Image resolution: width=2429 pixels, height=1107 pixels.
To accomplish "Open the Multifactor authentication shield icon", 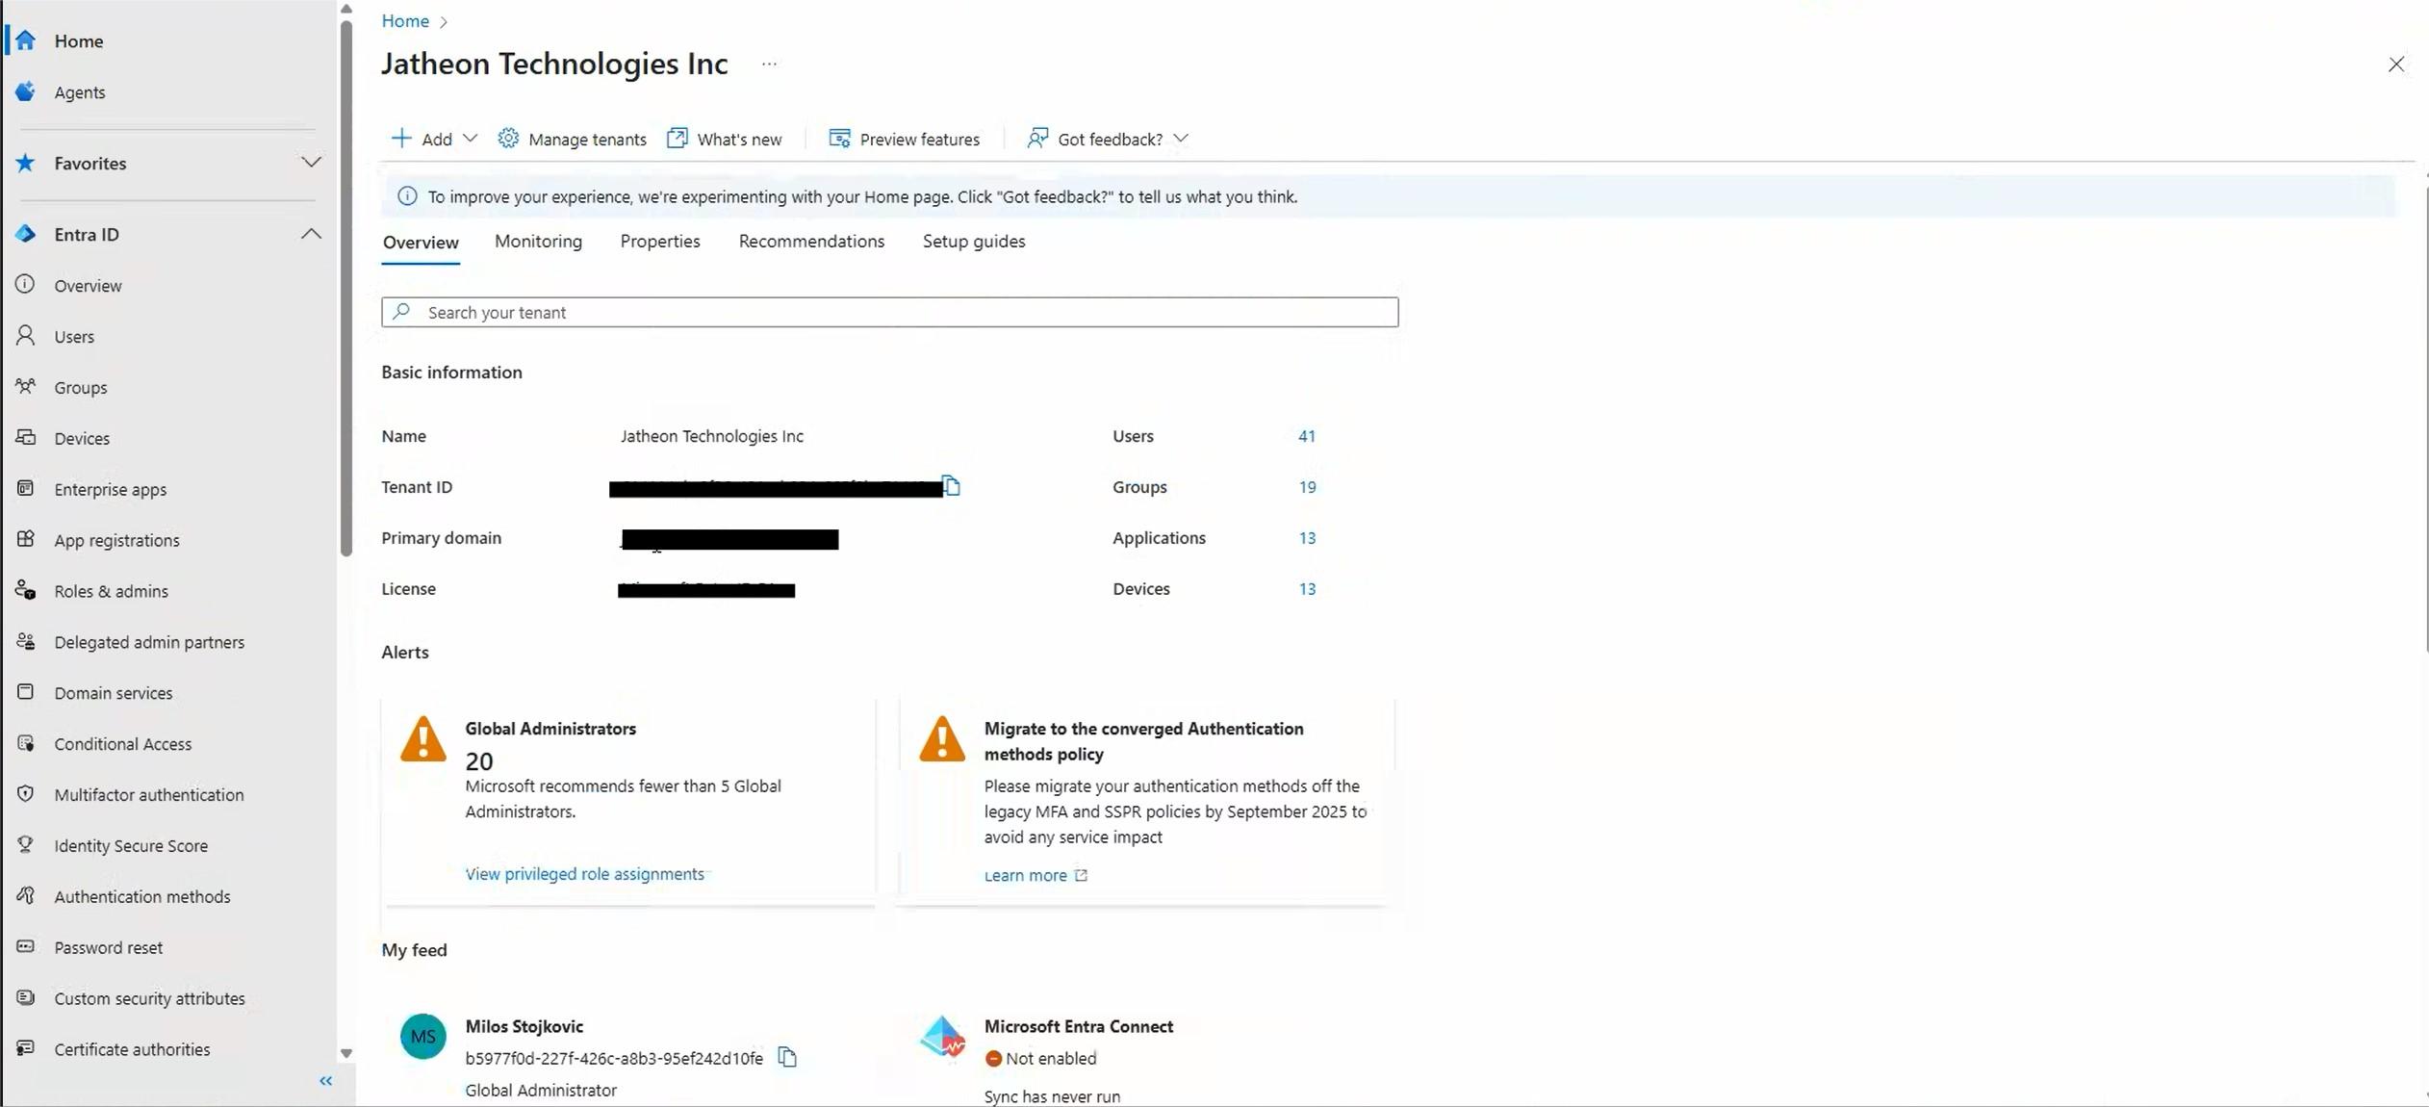I will click(x=26, y=794).
